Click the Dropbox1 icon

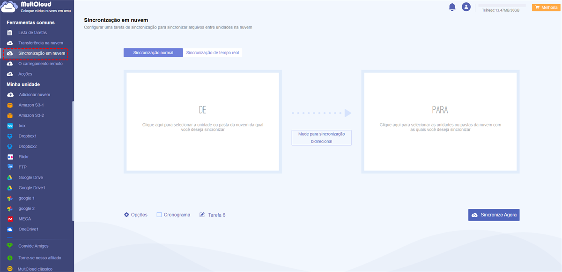[x=10, y=136]
